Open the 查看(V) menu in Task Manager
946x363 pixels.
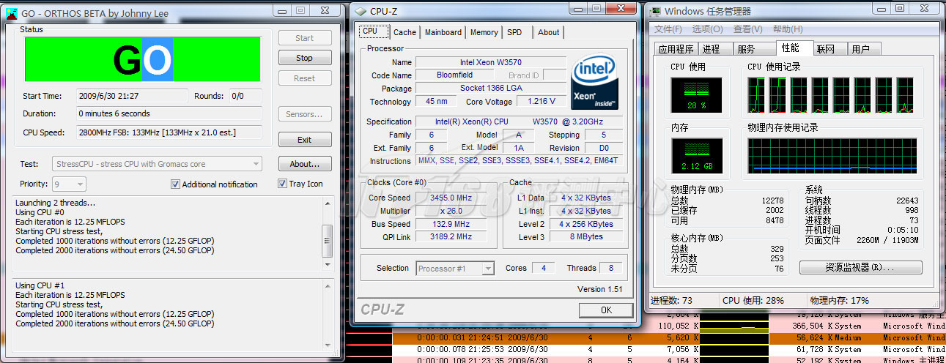[x=747, y=29]
